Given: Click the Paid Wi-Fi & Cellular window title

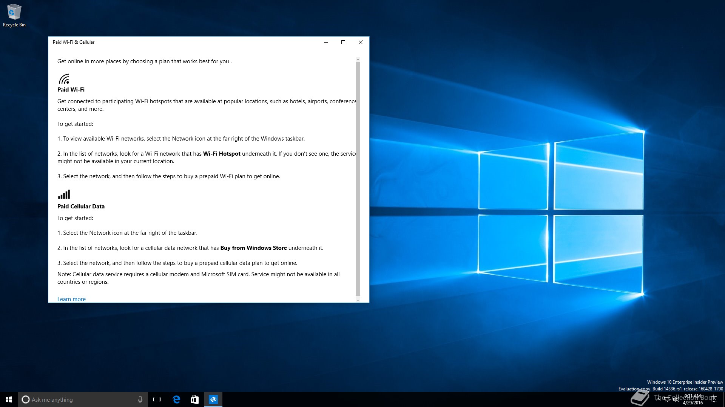Looking at the screenshot, I should tap(74, 42).
